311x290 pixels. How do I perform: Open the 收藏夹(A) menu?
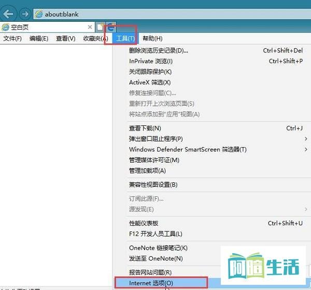95,38
